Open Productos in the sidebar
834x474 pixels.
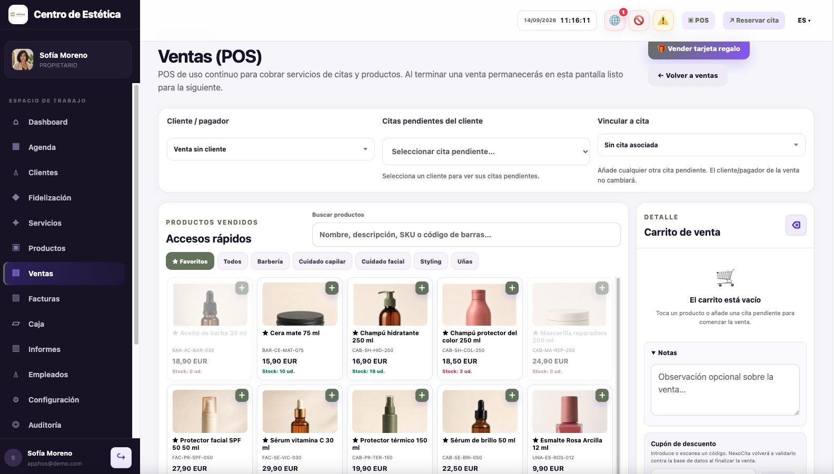(64, 248)
